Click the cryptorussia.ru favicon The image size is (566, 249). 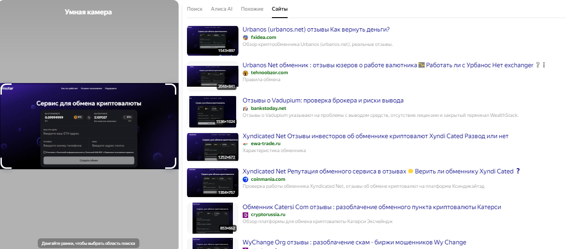(245, 215)
